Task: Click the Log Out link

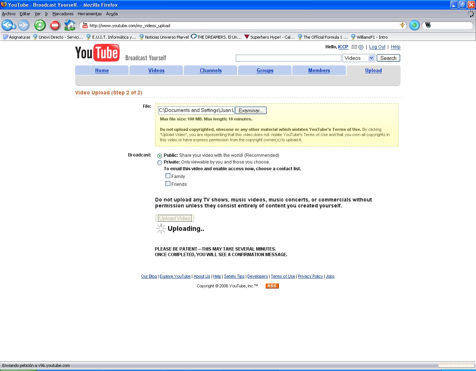Action: (x=377, y=47)
